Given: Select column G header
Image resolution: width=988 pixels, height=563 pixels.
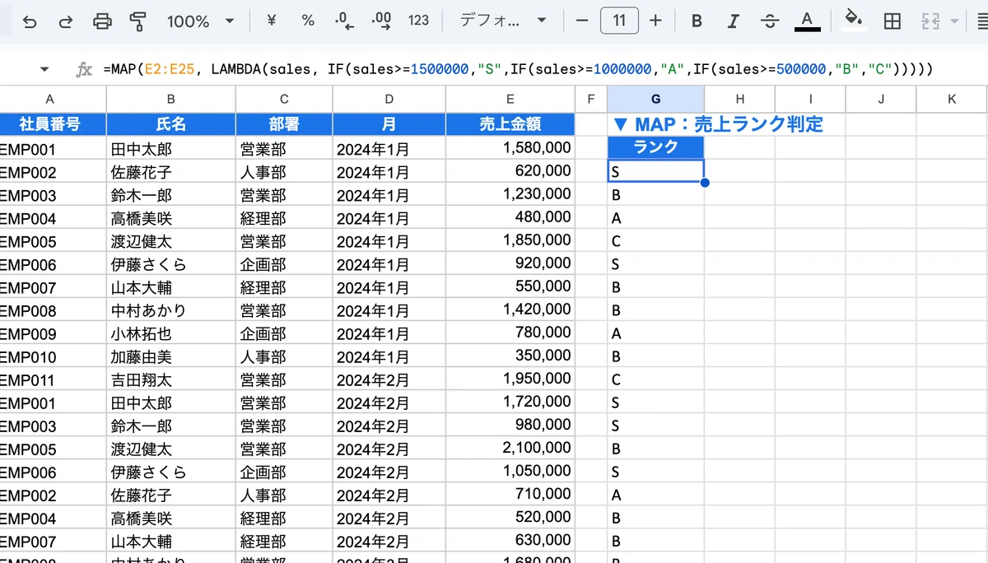Looking at the screenshot, I should [x=655, y=100].
